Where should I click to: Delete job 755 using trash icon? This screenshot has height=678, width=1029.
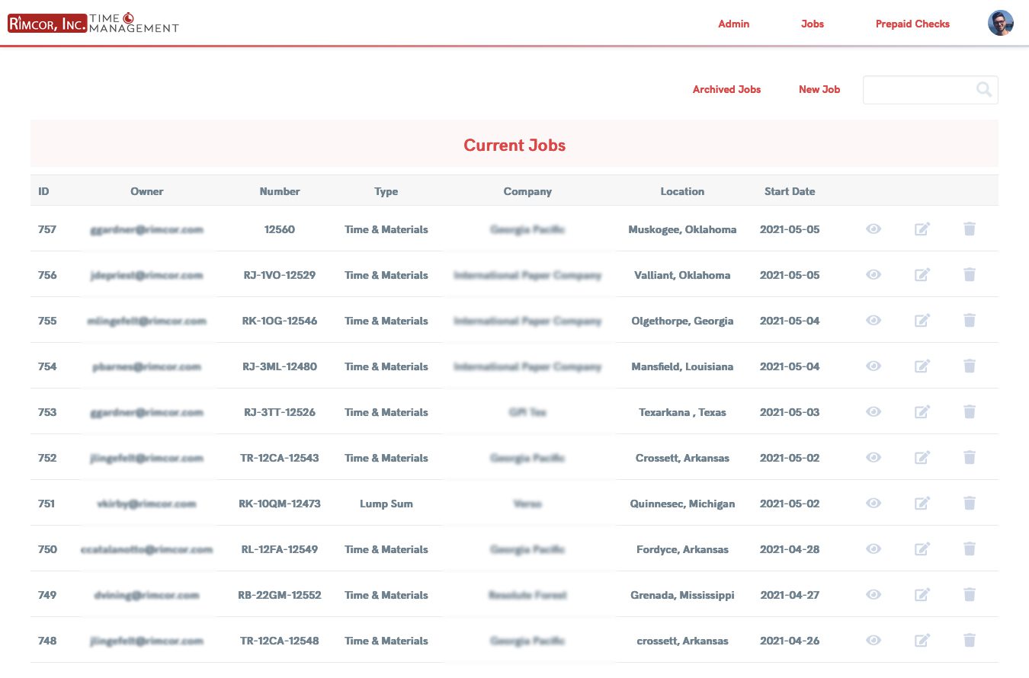[970, 320]
